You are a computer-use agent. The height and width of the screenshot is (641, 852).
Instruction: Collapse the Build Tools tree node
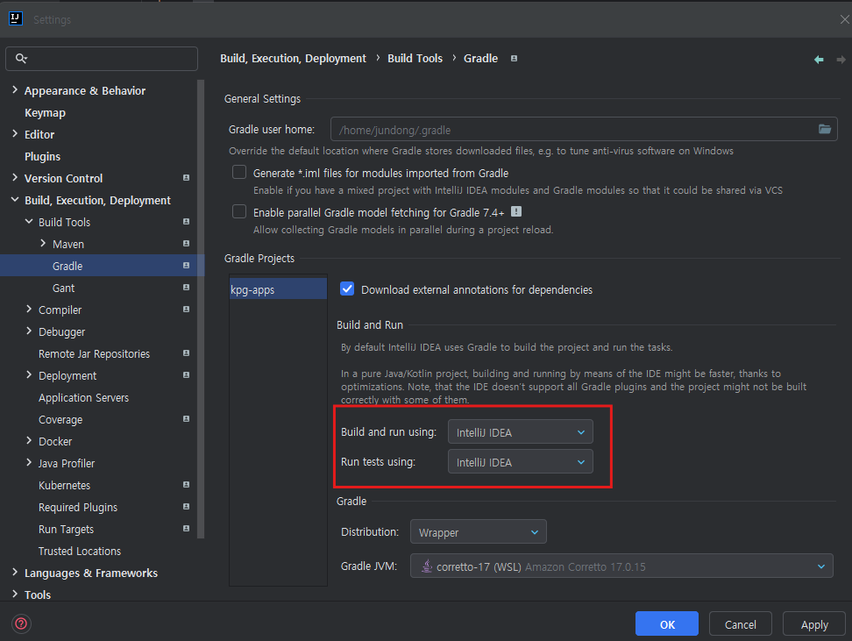(x=29, y=221)
